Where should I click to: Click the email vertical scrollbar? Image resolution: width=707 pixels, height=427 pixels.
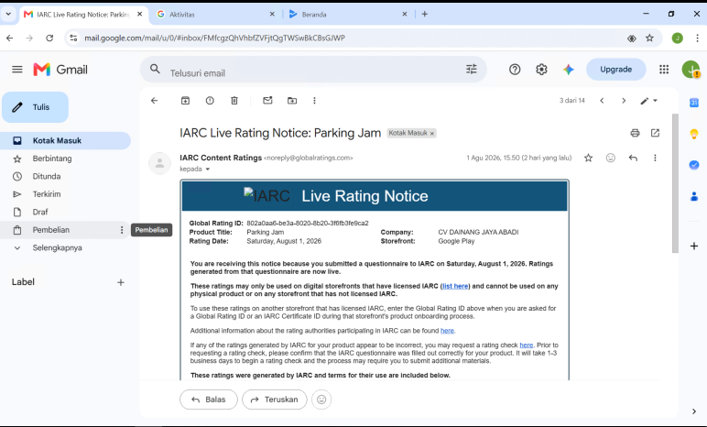pyautogui.click(x=675, y=183)
